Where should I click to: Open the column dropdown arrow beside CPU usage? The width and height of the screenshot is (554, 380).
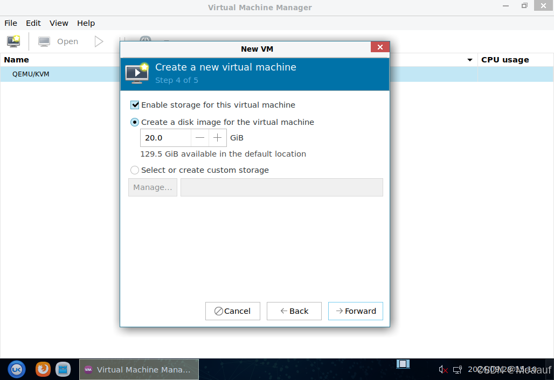pos(470,60)
